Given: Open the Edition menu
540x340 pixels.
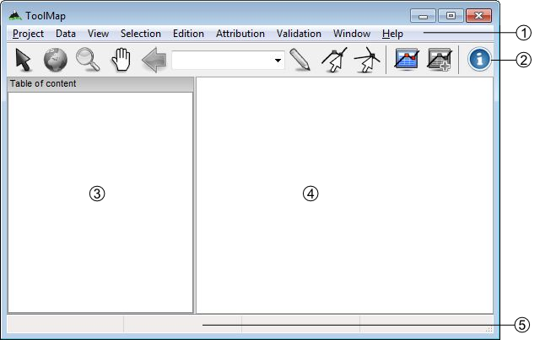Looking at the screenshot, I should pyautogui.click(x=188, y=34).
